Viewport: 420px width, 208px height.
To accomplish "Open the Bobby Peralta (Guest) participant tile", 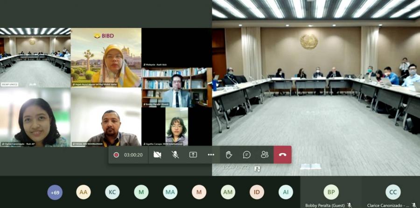I will 331,193.
